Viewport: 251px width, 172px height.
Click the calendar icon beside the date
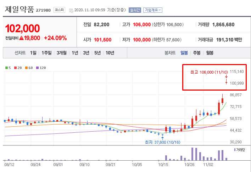(71, 10)
